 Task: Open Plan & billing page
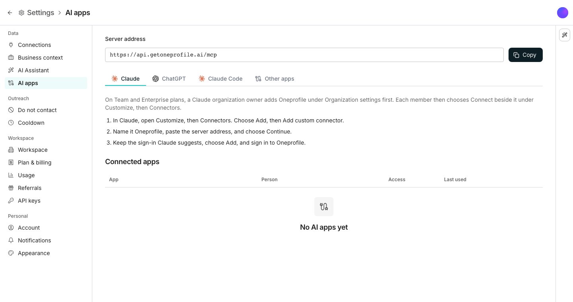click(46, 163)
